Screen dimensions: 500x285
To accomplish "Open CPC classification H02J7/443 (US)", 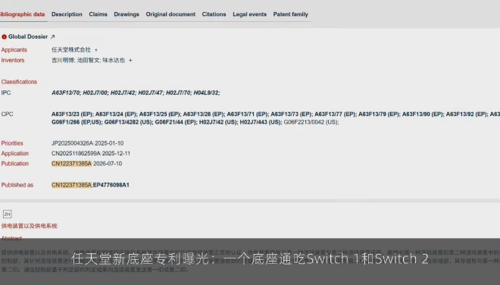I will click(261, 122).
